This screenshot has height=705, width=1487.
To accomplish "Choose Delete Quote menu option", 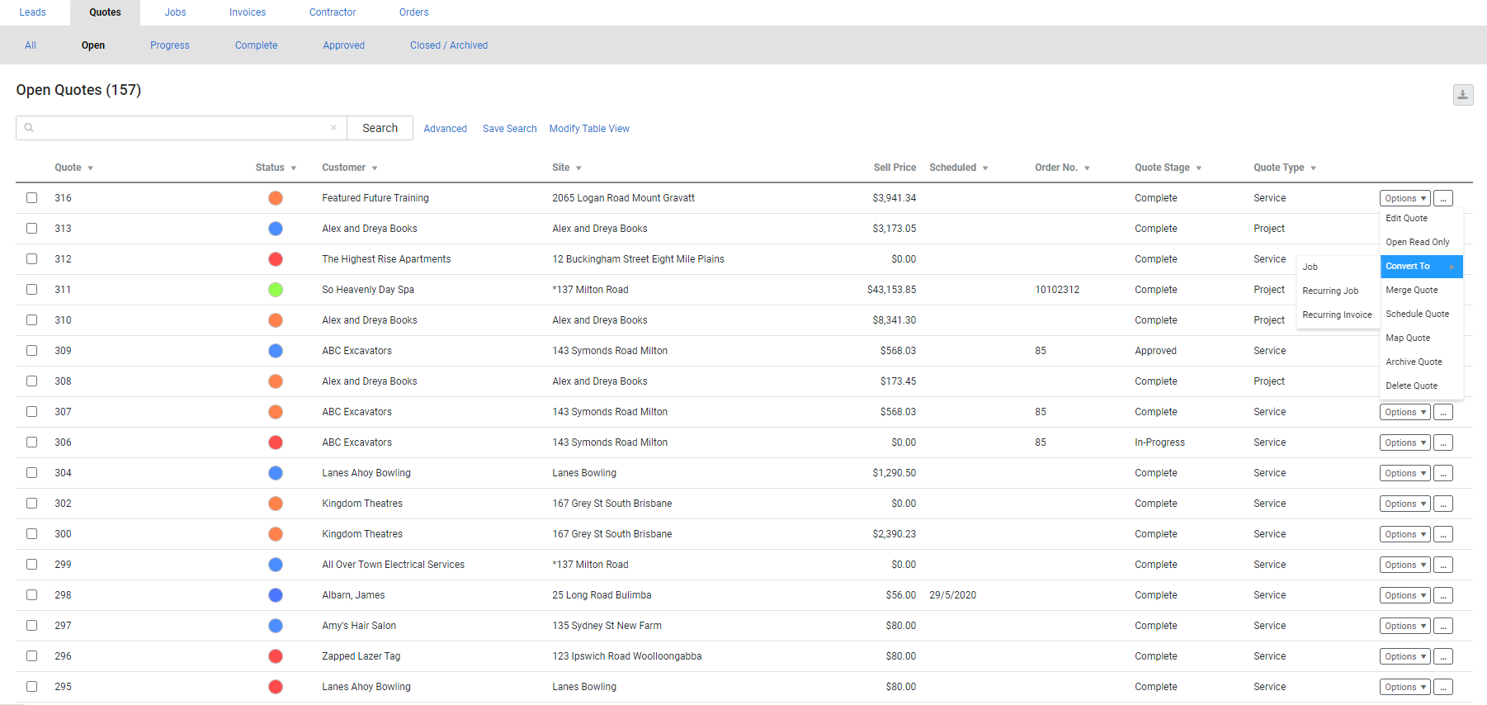I will point(1411,386).
